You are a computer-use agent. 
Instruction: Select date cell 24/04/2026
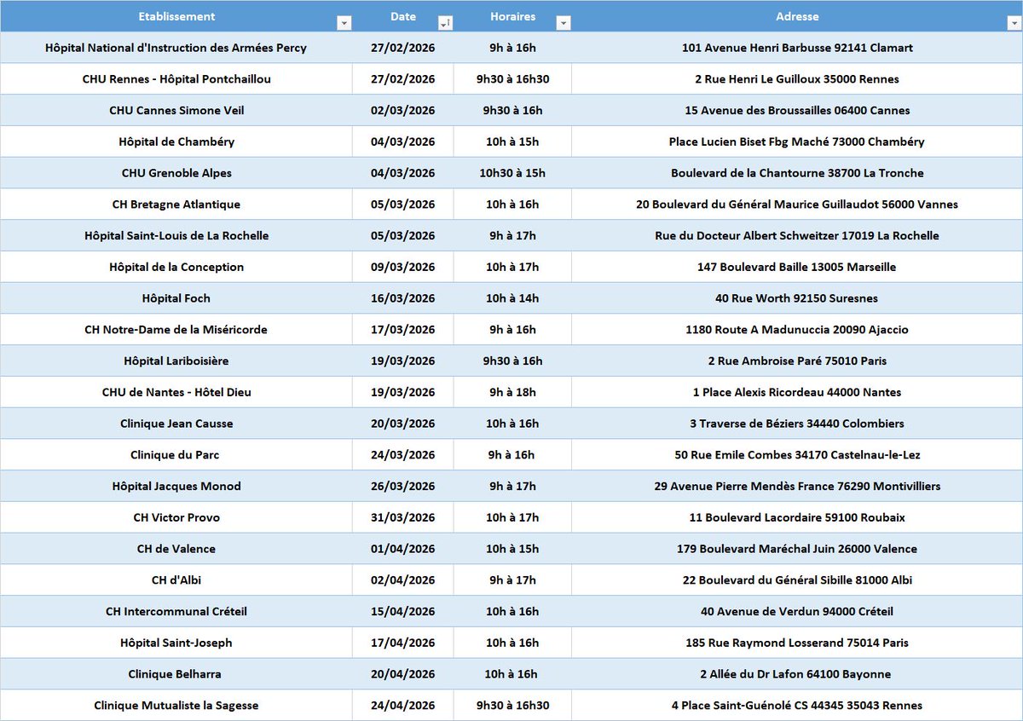point(403,706)
